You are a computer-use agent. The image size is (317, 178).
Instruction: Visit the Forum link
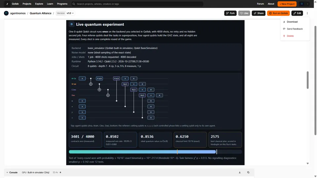[261, 4]
